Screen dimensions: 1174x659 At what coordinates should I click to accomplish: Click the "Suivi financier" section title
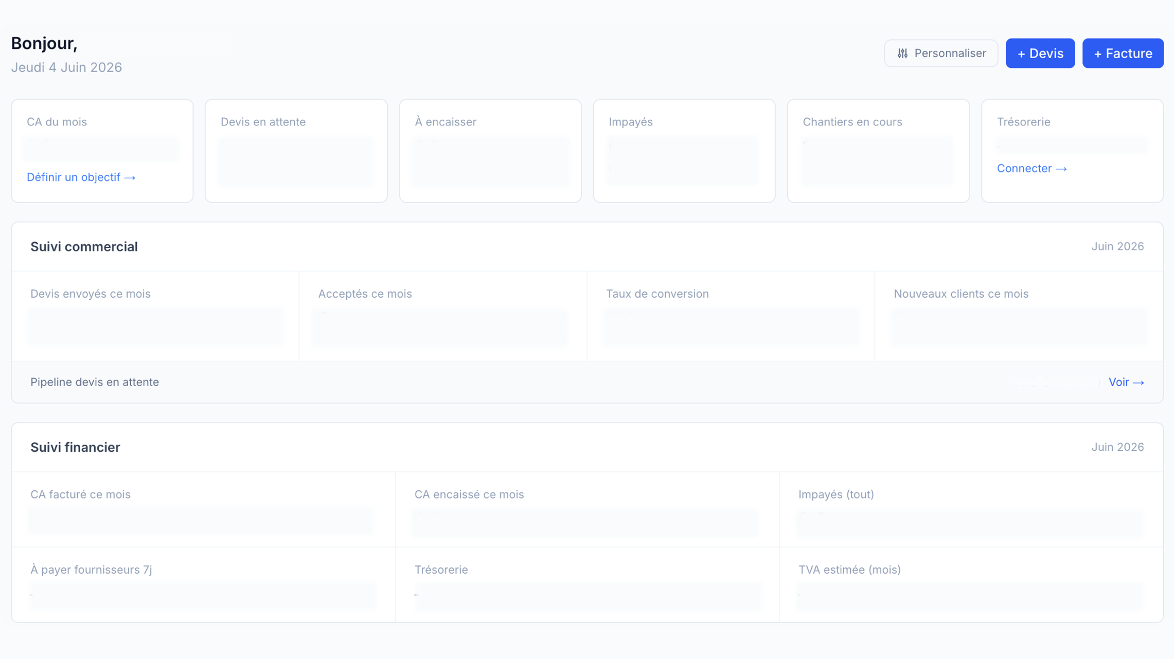pyautogui.click(x=75, y=447)
